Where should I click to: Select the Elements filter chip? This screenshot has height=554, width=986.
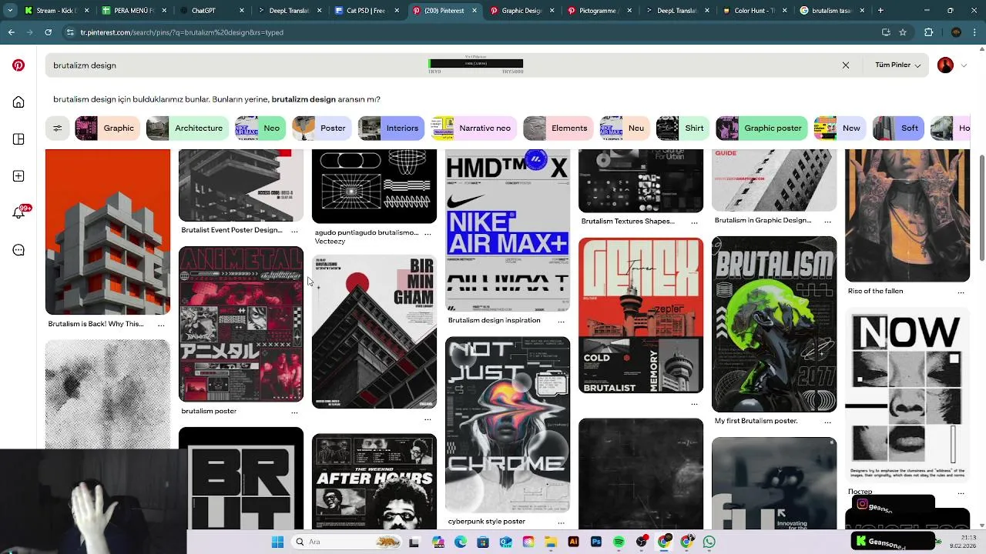pyautogui.click(x=558, y=128)
